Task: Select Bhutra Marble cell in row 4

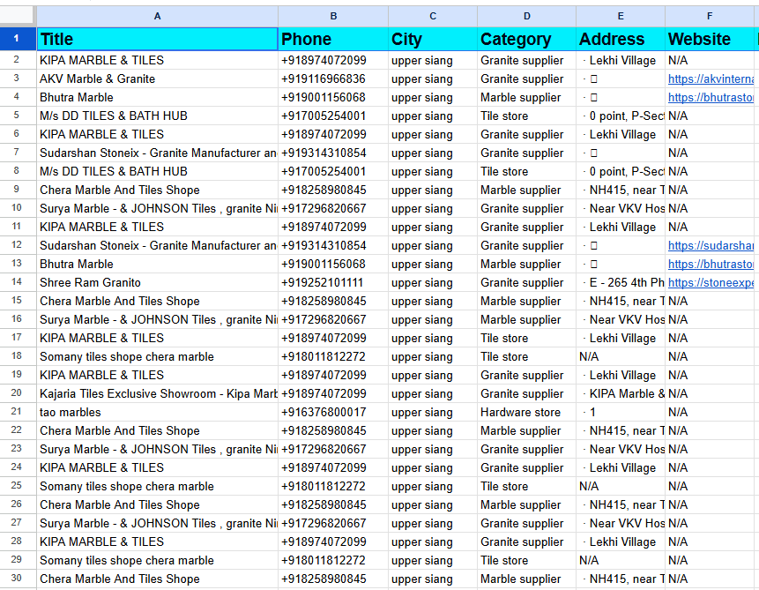Action: click(x=157, y=97)
